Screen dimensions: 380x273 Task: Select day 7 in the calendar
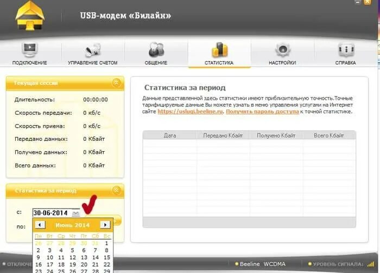tap(95, 250)
